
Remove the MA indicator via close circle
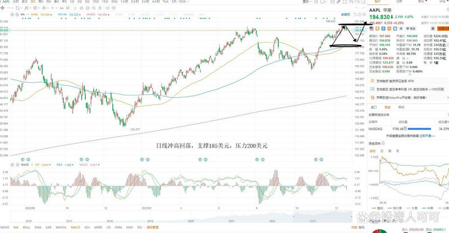17,15
